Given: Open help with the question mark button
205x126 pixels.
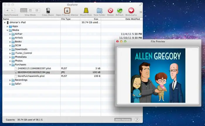Looking at the screenshot, I should pyautogui.click(x=137, y=120).
